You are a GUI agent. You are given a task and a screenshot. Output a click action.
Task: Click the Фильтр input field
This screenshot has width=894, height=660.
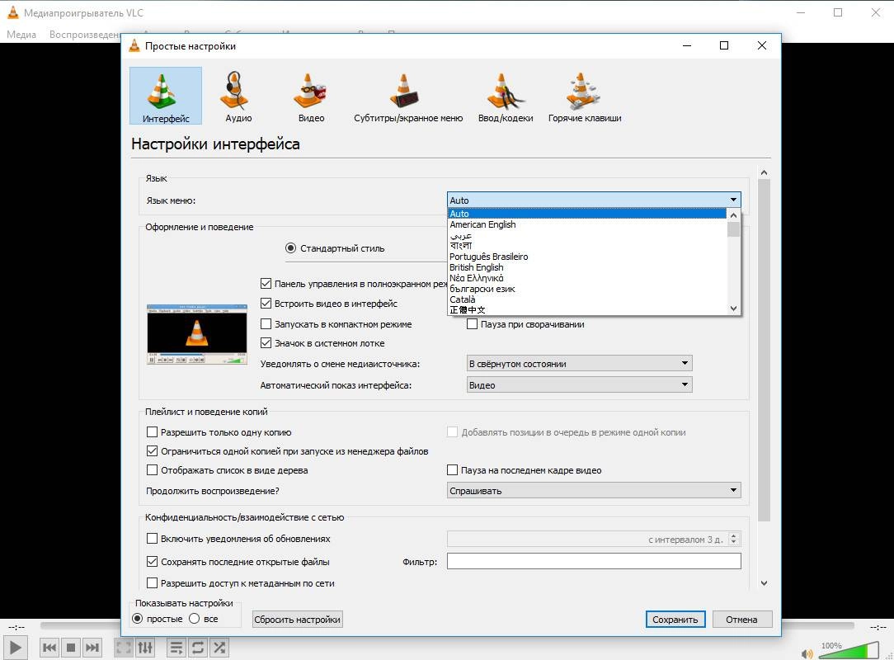click(594, 561)
